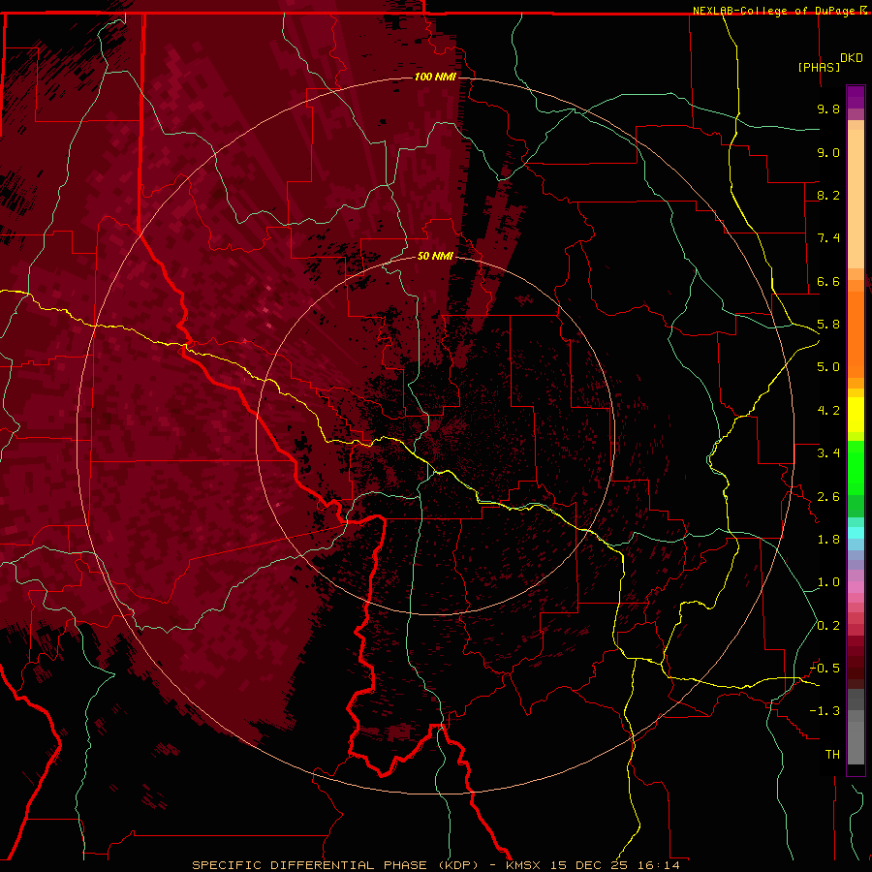Click the 'NEXLAB-College of DuPage' credit text

[x=773, y=11]
